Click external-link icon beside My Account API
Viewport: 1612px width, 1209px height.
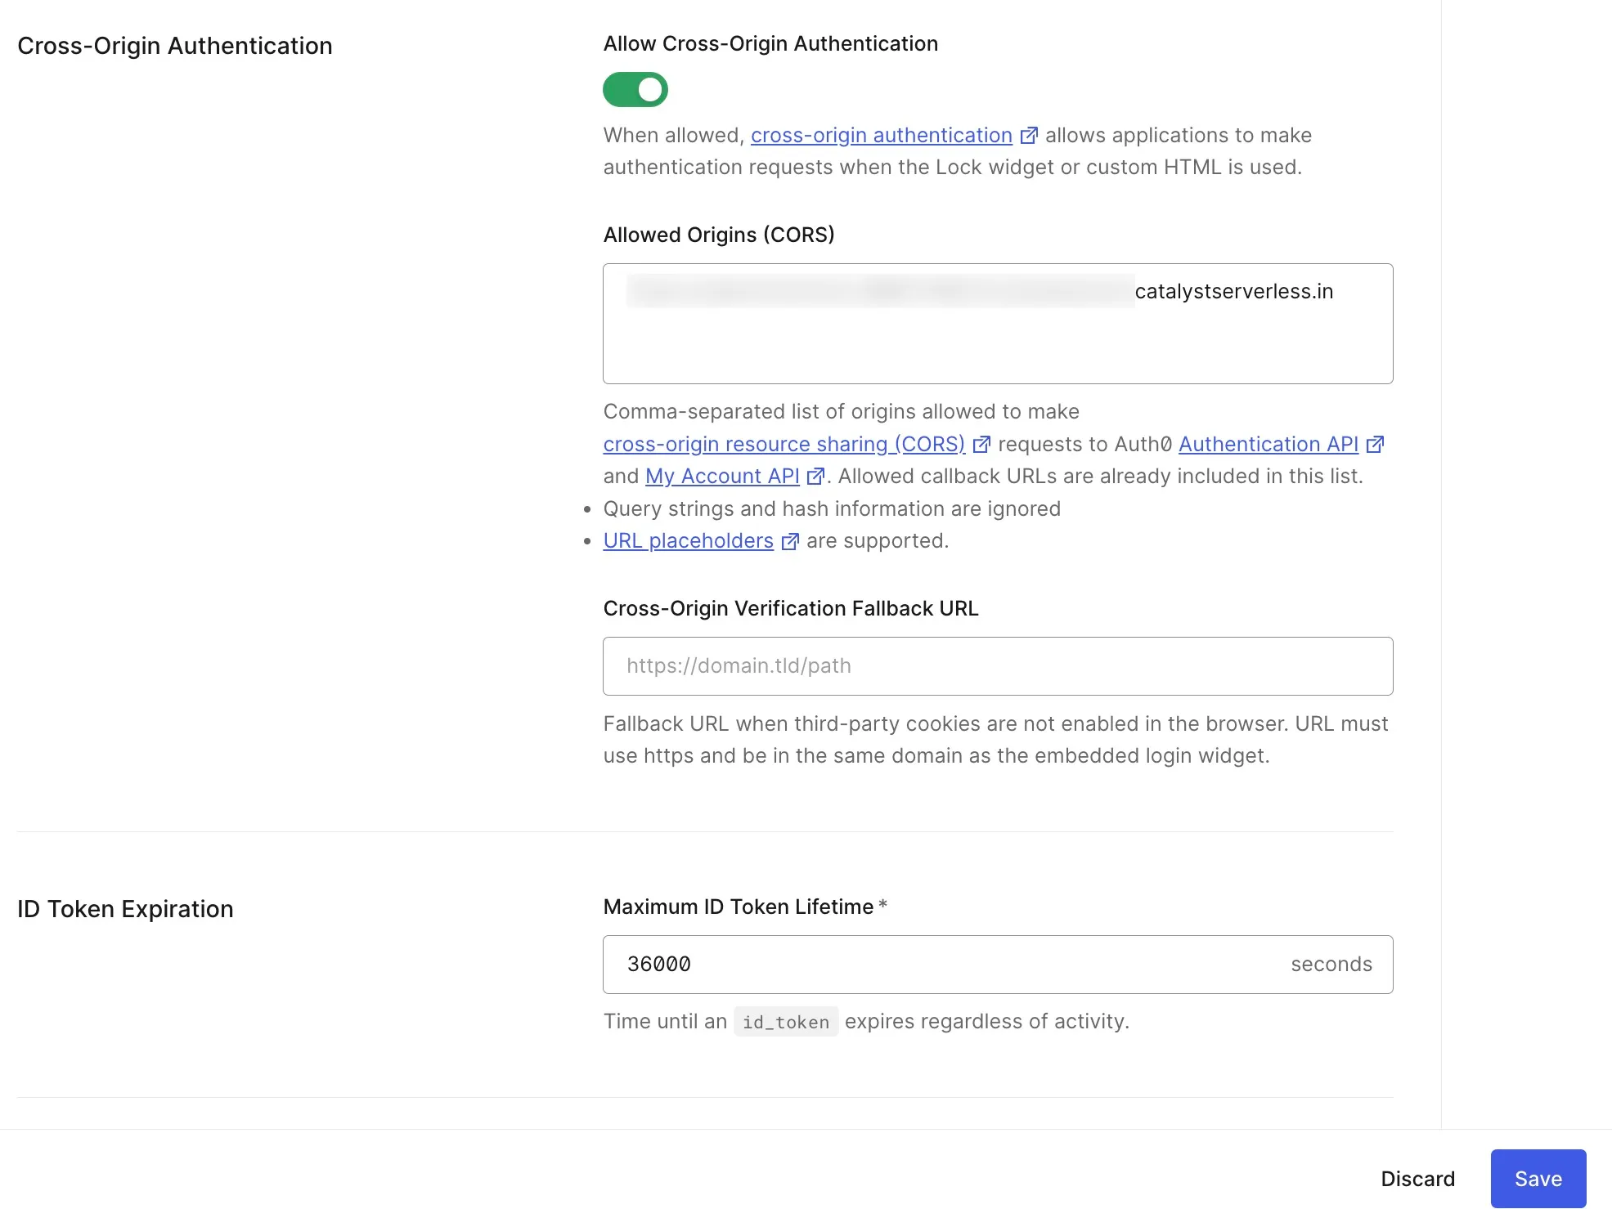click(x=815, y=477)
